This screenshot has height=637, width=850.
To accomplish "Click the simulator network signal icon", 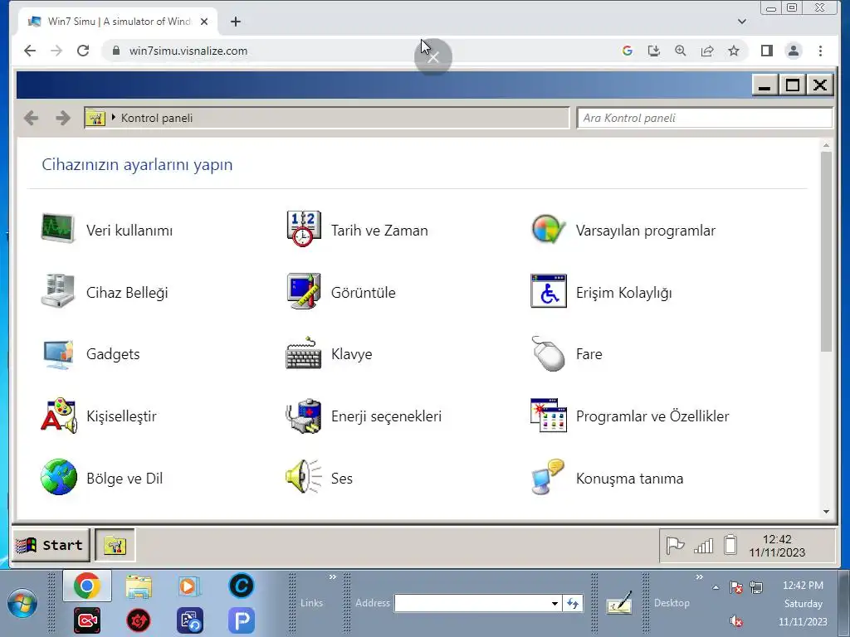I will tap(703, 546).
